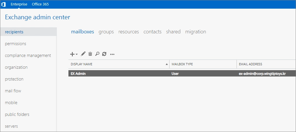Image resolution: width=296 pixels, height=132 pixels.
Task: Toggle sort arrow on Display Name column
Action: click(x=167, y=64)
